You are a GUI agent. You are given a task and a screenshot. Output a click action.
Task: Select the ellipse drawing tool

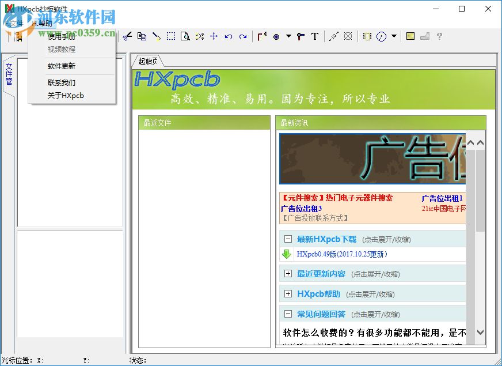tap(276, 36)
